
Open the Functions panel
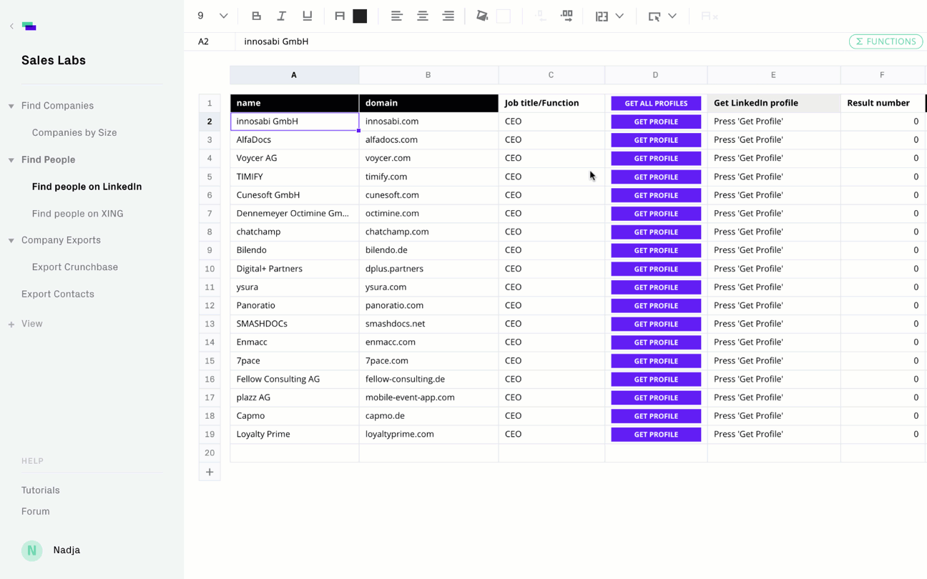click(x=886, y=41)
